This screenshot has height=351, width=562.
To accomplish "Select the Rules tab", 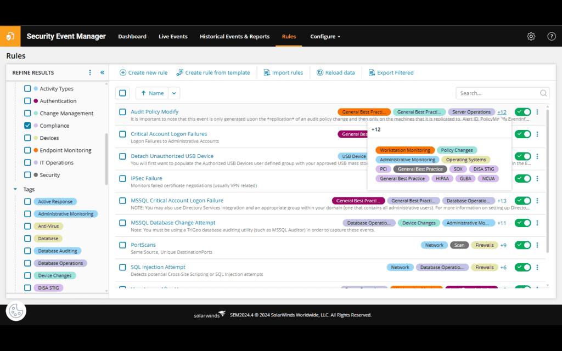I will click(289, 36).
